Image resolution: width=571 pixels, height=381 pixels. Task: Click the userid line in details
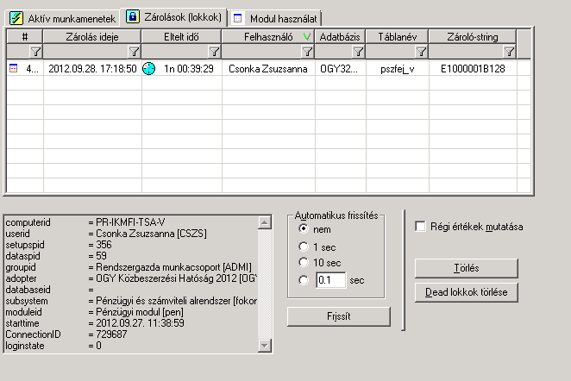click(x=106, y=234)
